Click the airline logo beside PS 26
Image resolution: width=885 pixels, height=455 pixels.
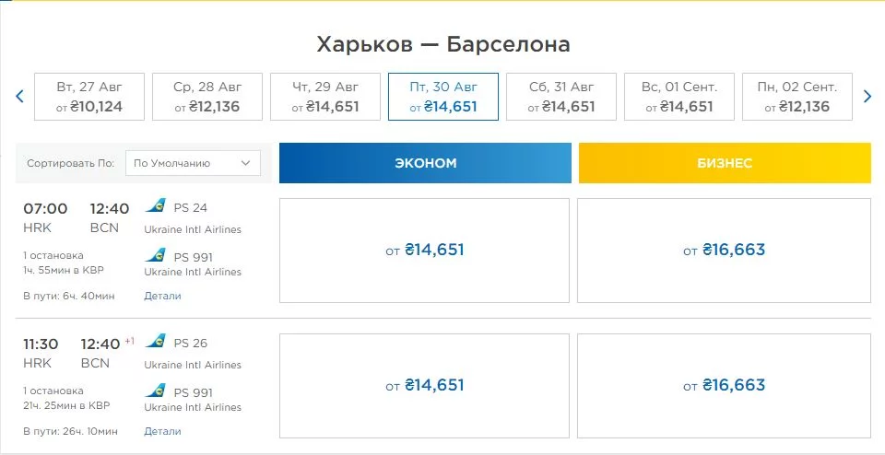point(156,342)
